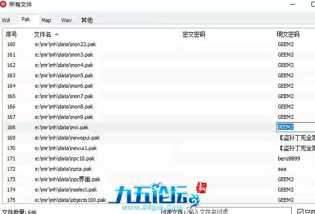Image resolution: width=315 pixels, height=214 pixels.
Task: Click the 过滤文件 filter input field
Action: click(238, 211)
